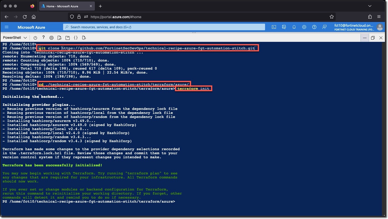
Task: Click the dotted resize handle above Cloud Shell
Action: (x=194, y=33)
